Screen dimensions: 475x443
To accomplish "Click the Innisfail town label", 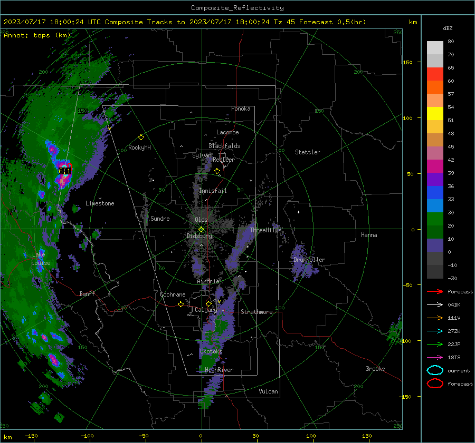I will pos(213,191).
